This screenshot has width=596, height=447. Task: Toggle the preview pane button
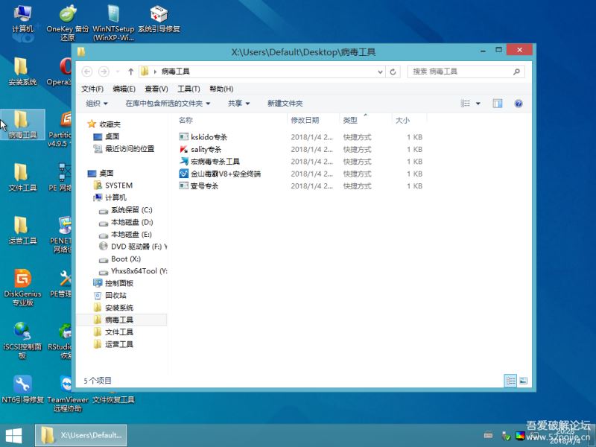coord(497,104)
